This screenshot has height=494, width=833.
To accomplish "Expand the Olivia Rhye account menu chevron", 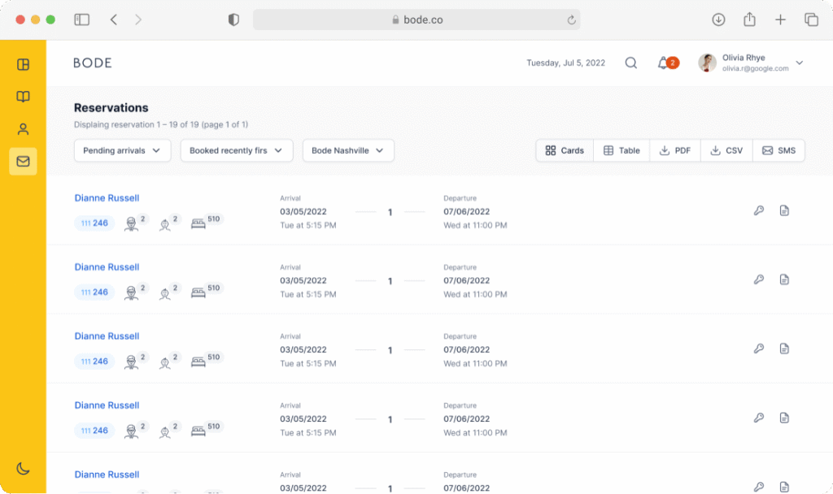I will (x=799, y=63).
